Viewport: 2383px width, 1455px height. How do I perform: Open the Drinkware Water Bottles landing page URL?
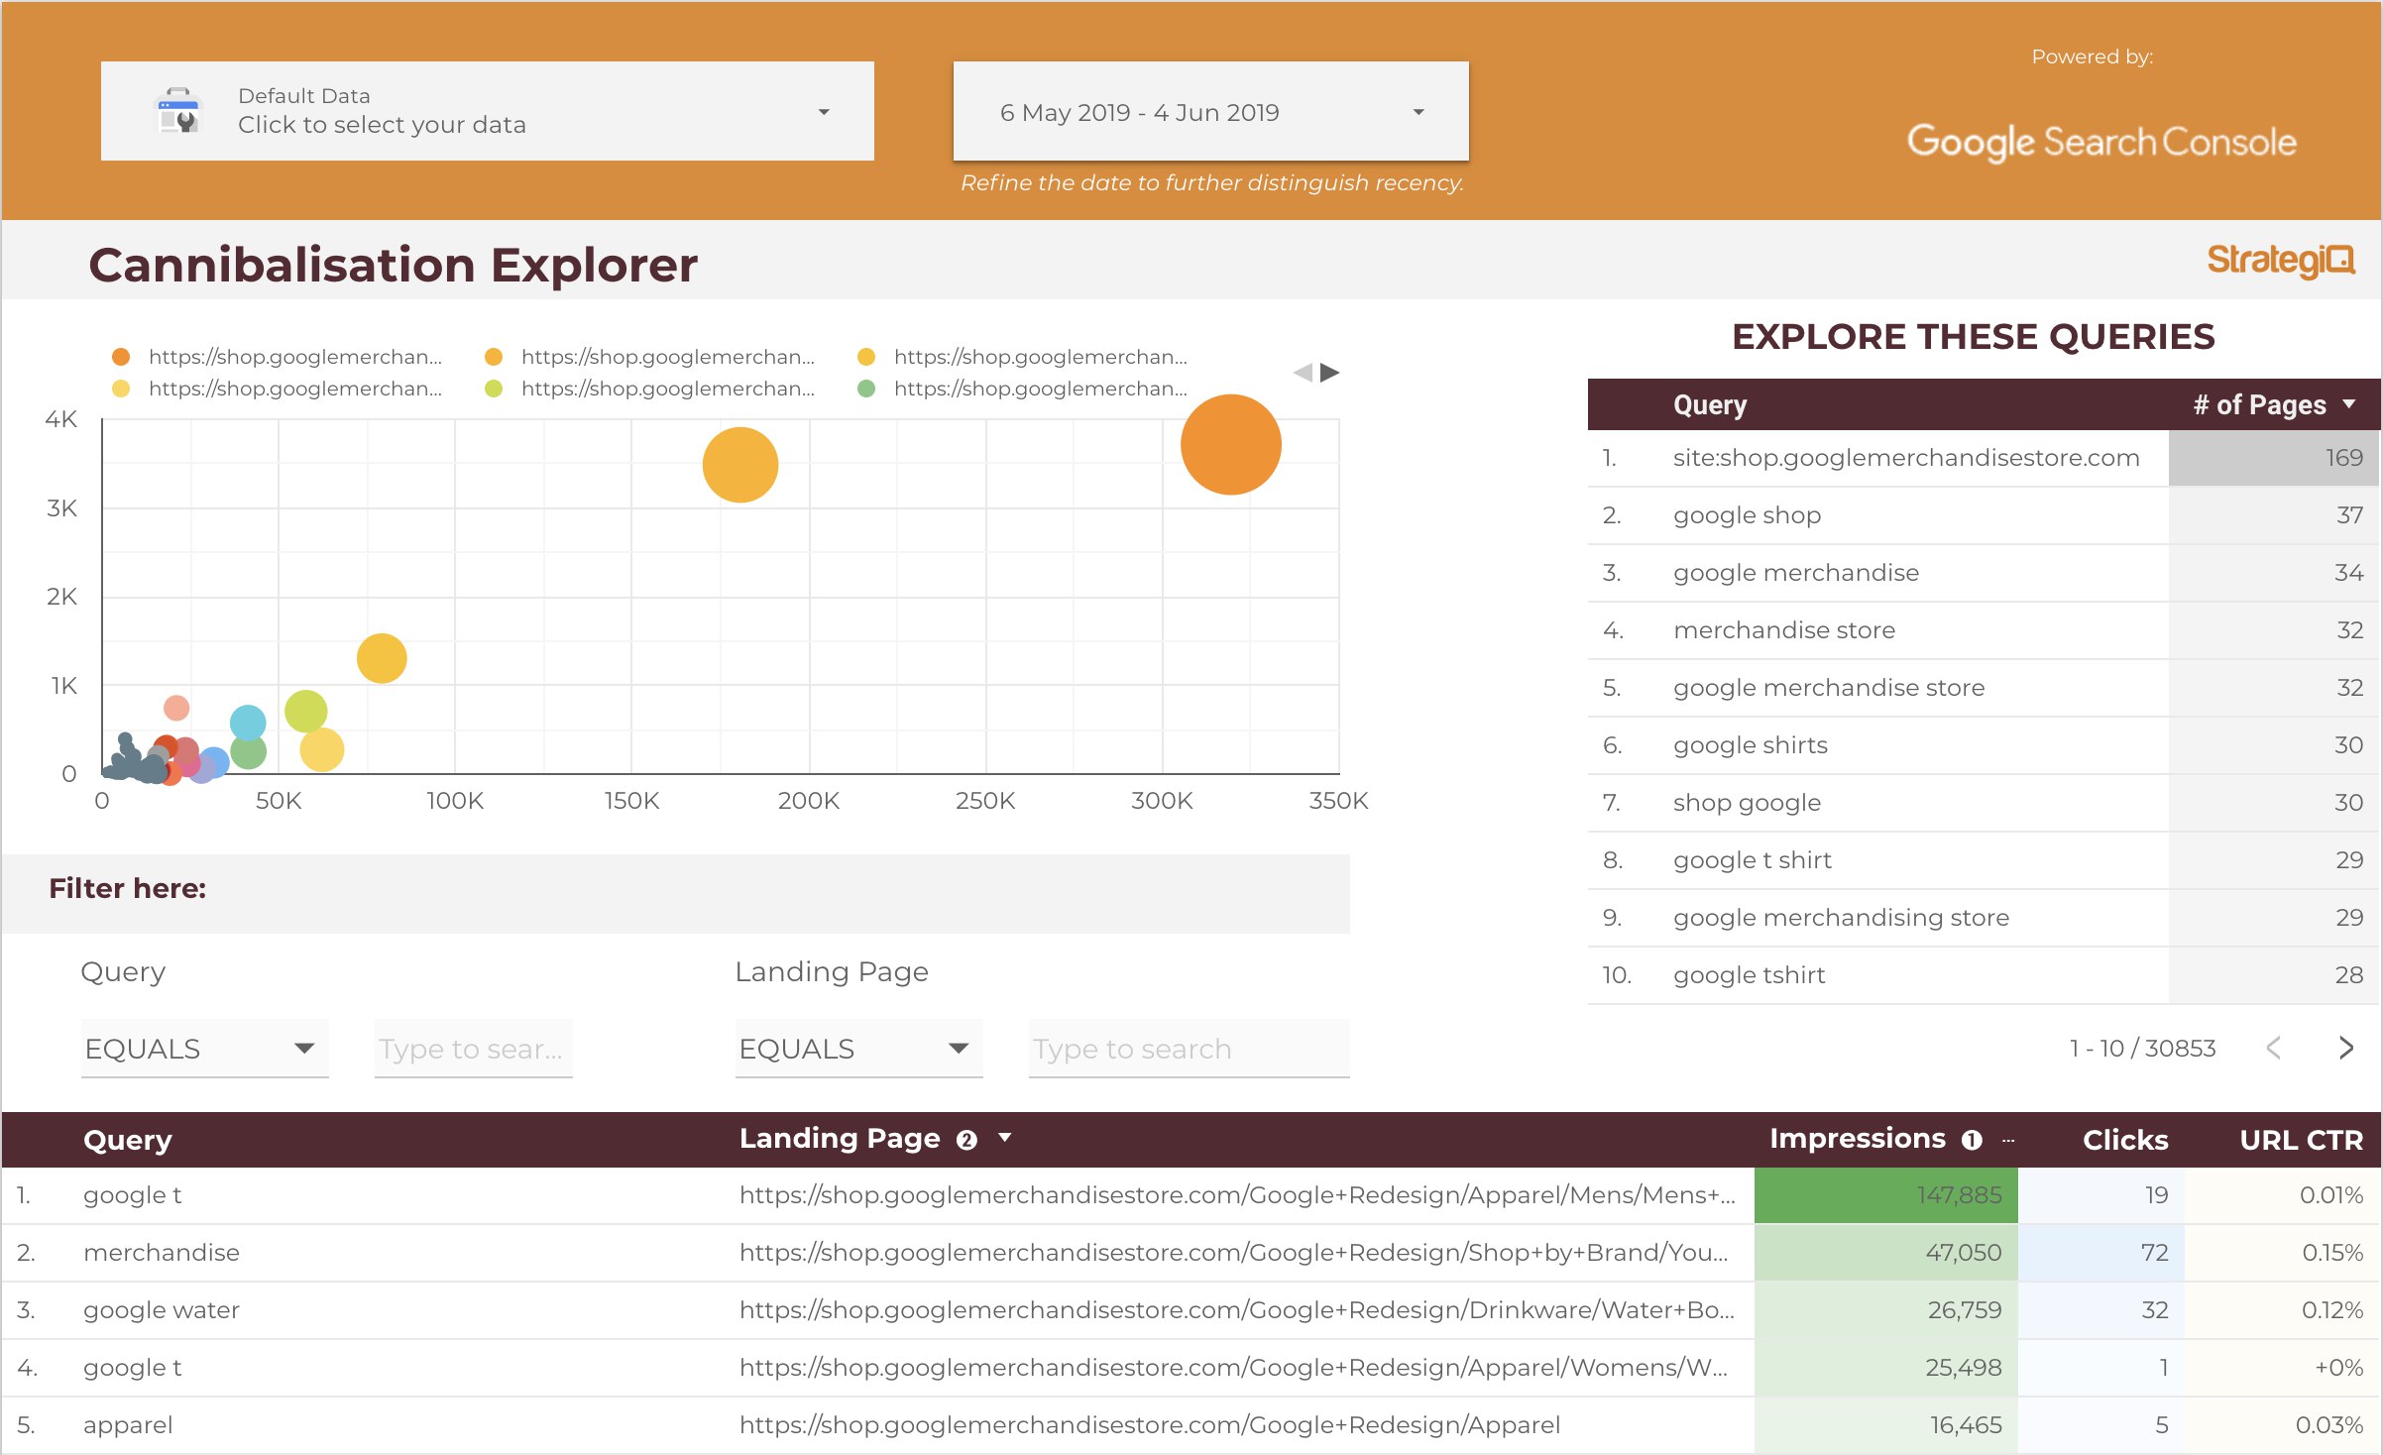point(1237,1310)
